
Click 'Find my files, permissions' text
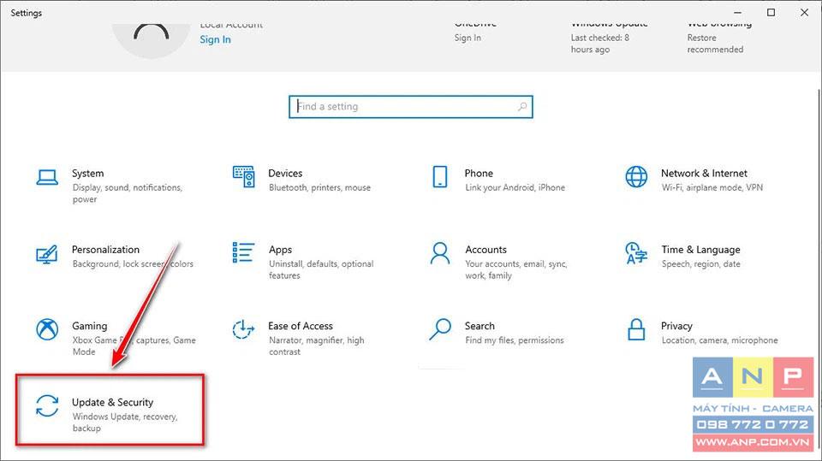click(x=515, y=340)
